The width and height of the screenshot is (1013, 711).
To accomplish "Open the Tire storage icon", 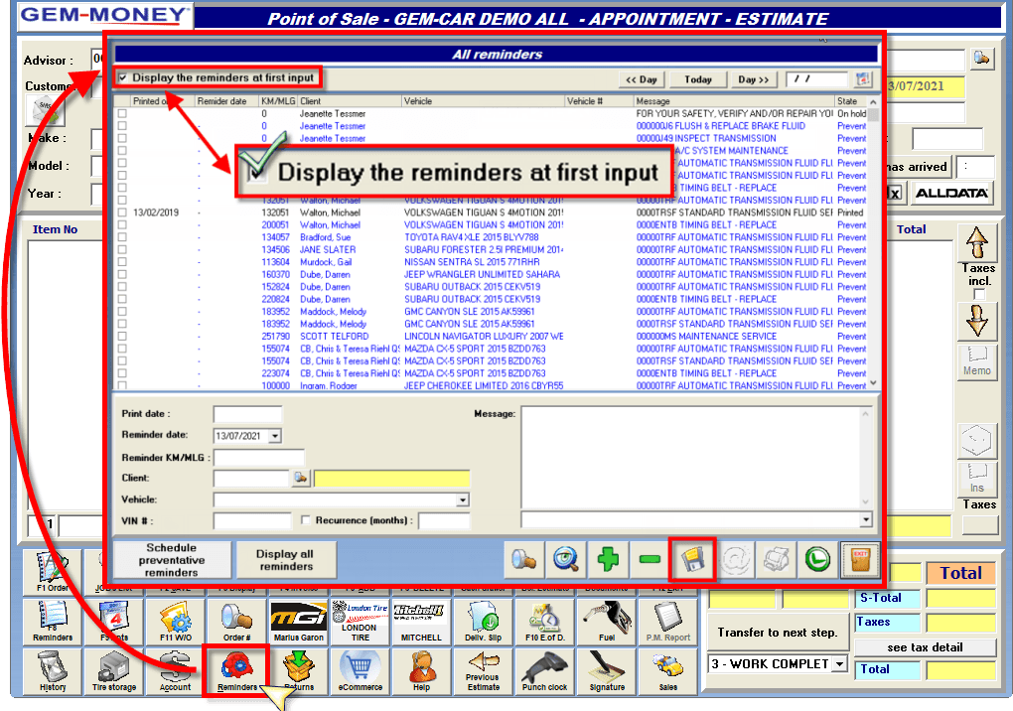I will click(x=113, y=670).
